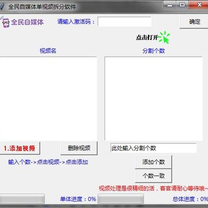Image resolution: width=208 pixels, height=208 pixels.
Task: Focus the 此处输入分割个数 input field
Action: click(154, 148)
